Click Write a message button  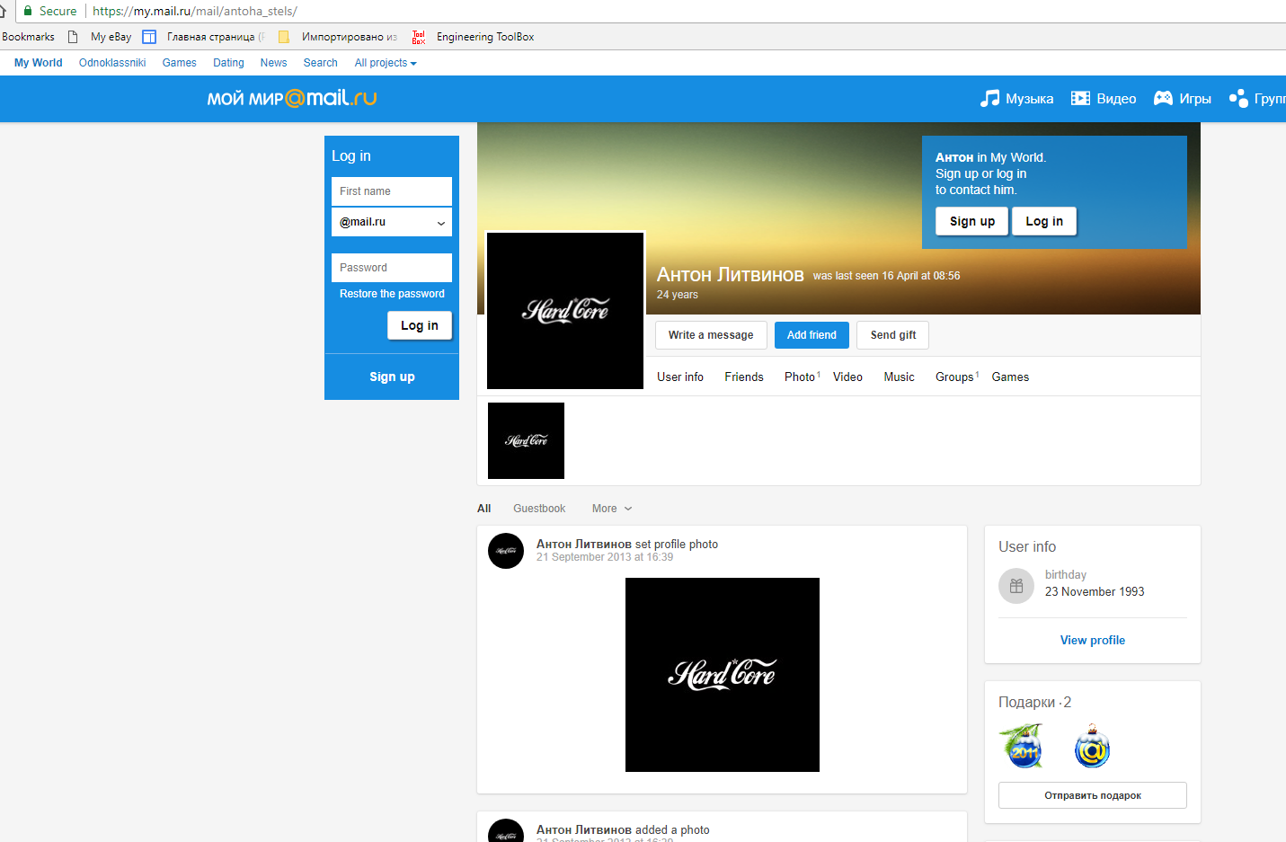[711, 335]
